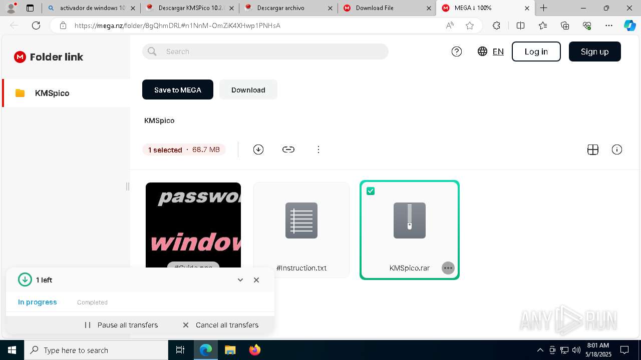This screenshot has height=360, width=641.
Task: Click the 1 selected 68.7 MB badge
Action: 184,149
